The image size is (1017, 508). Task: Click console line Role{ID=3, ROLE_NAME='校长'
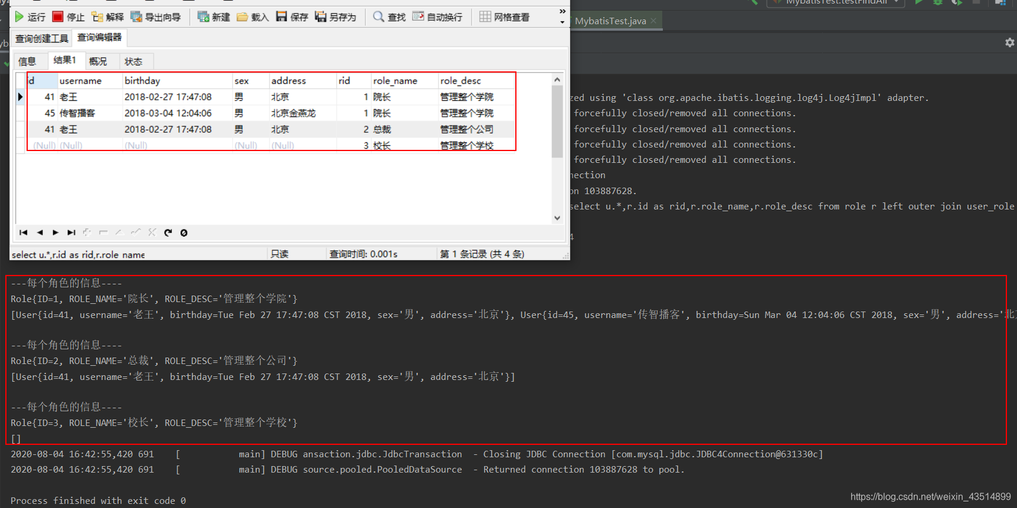point(154,423)
